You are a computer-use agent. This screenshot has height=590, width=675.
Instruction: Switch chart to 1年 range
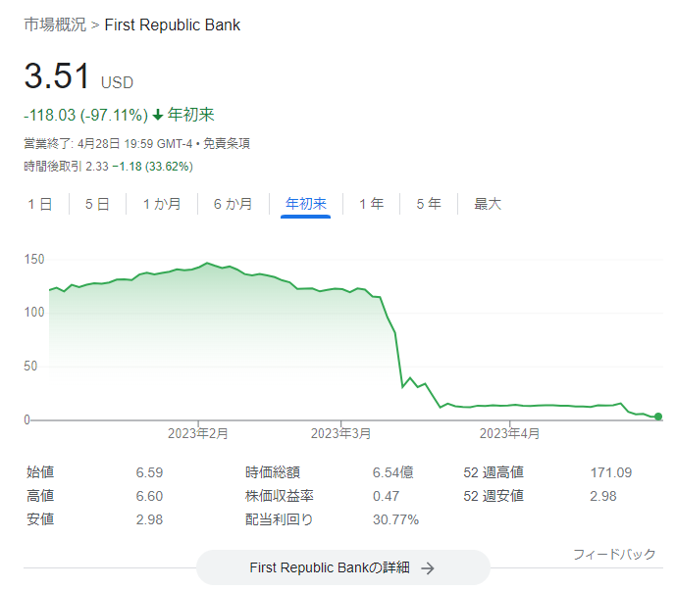point(372,204)
